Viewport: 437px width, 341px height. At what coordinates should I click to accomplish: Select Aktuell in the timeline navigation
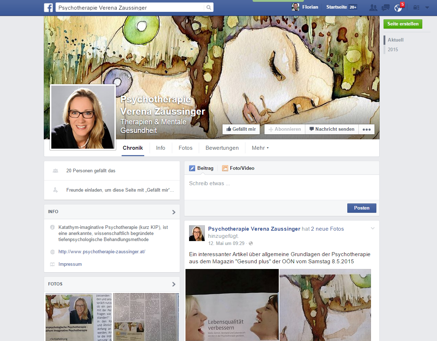[x=396, y=40]
